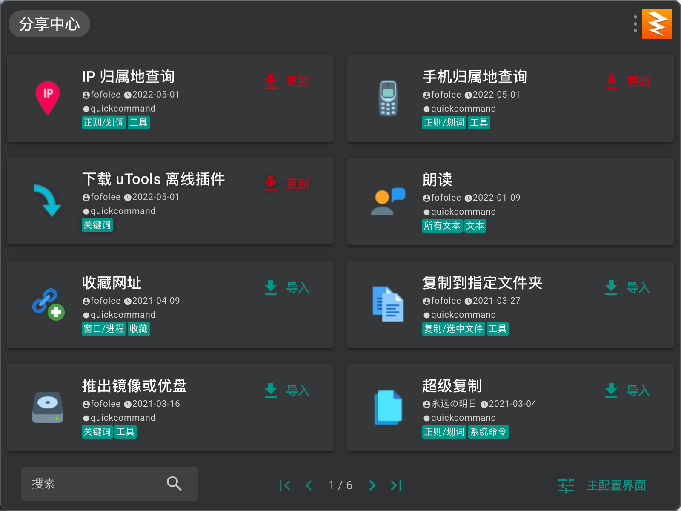The height and width of the screenshot is (511, 681).
Task: Click the 超级复制 blue pages icon
Action: click(388, 408)
